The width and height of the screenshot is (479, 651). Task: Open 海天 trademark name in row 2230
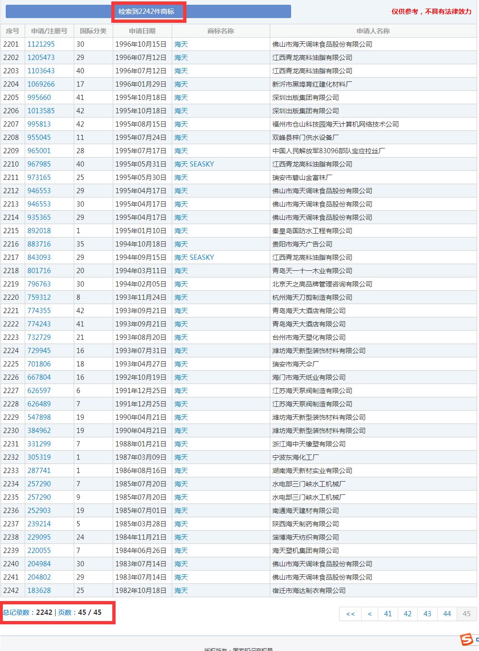[x=181, y=431]
